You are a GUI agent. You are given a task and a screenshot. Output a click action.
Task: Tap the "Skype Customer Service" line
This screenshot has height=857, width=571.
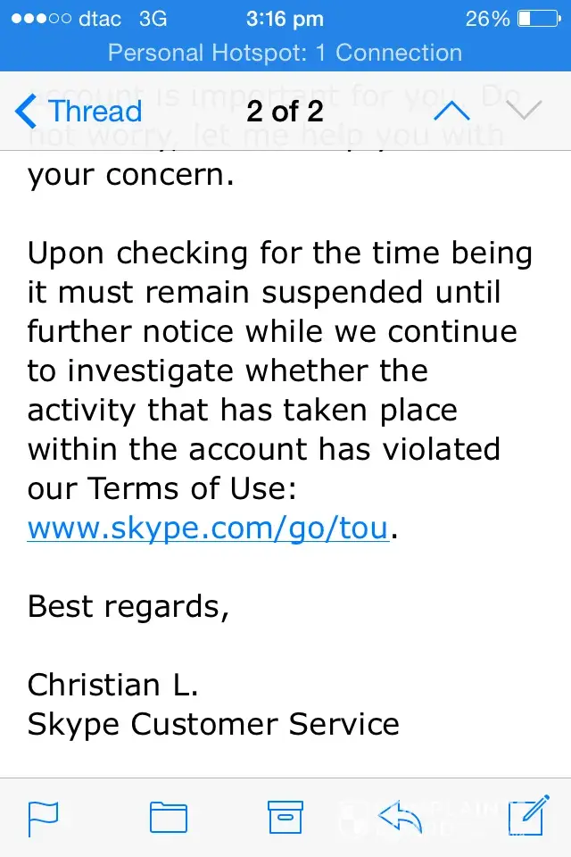[213, 724]
